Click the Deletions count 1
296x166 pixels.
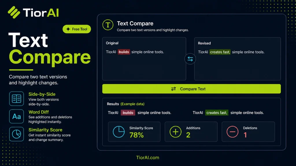pos(245,135)
